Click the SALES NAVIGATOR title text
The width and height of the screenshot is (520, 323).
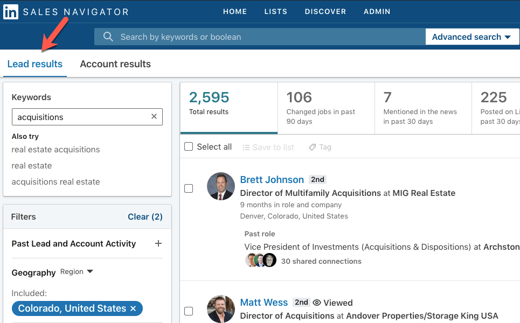[x=76, y=12]
